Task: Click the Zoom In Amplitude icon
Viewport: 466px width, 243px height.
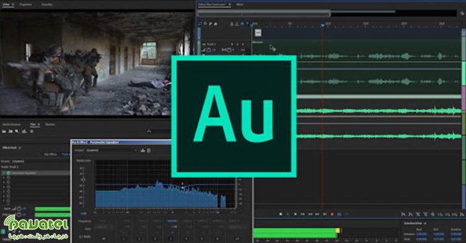Action: click(403, 215)
